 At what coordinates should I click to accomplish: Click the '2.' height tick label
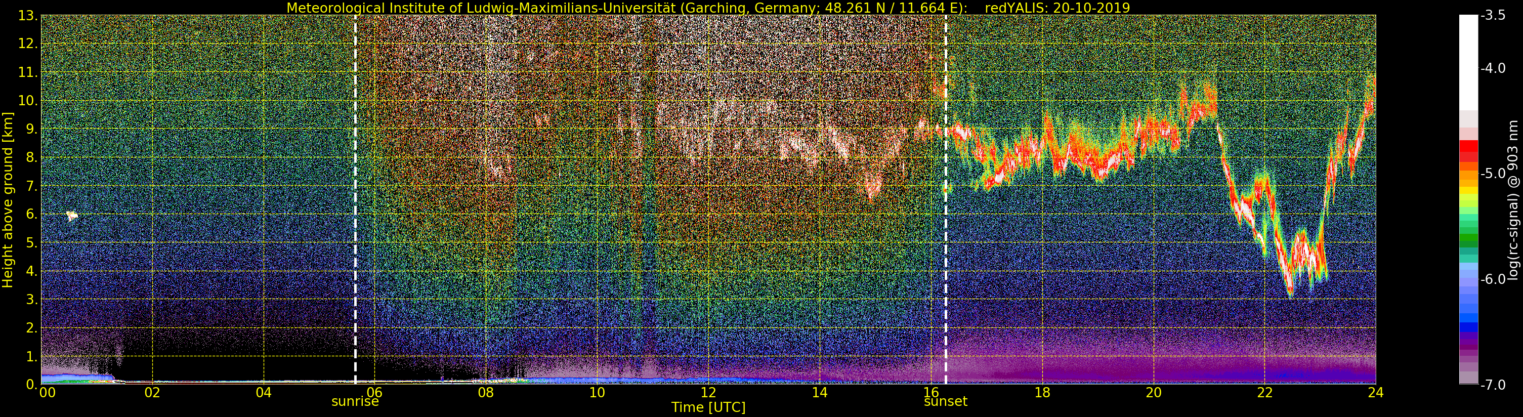(x=31, y=328)
